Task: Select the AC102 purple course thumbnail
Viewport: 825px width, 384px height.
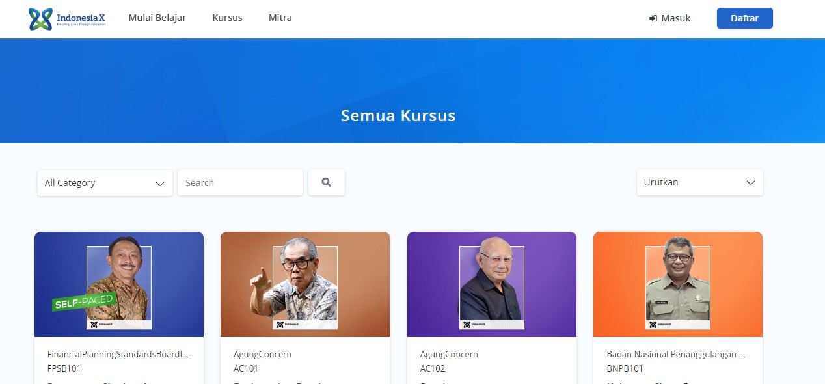Action: tap(492, 284)
